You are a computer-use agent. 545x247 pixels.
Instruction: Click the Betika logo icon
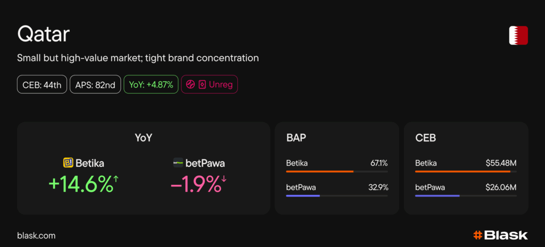[x=68, y=163]
